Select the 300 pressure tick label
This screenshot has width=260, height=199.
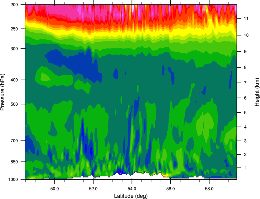point(14,49)
